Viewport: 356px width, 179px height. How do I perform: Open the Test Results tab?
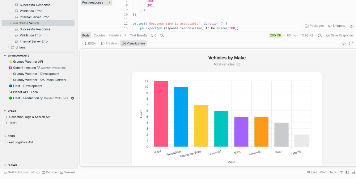tap(143, 35)
